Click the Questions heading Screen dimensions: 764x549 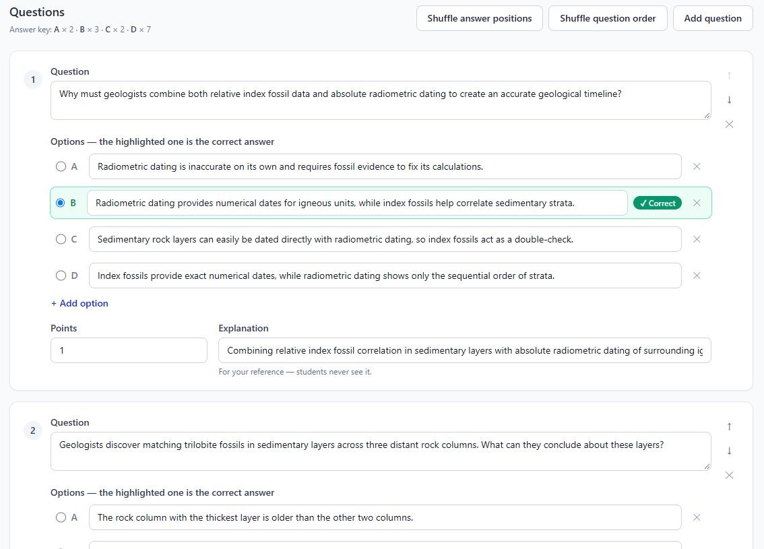tap(37, 12)
